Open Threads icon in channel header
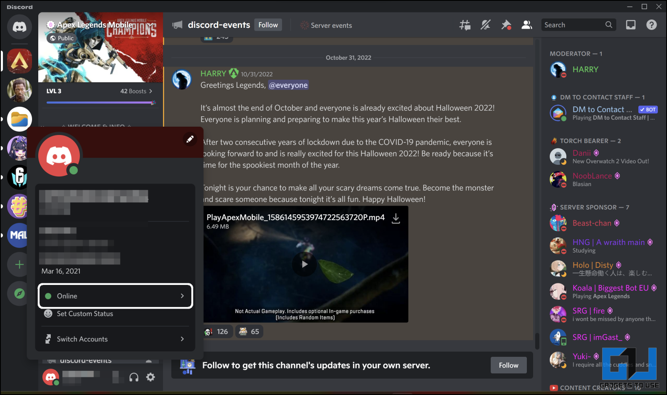Image resolution: width=667 pixels, height=395 pixels. pyautogui.click(x=465, y=25)
